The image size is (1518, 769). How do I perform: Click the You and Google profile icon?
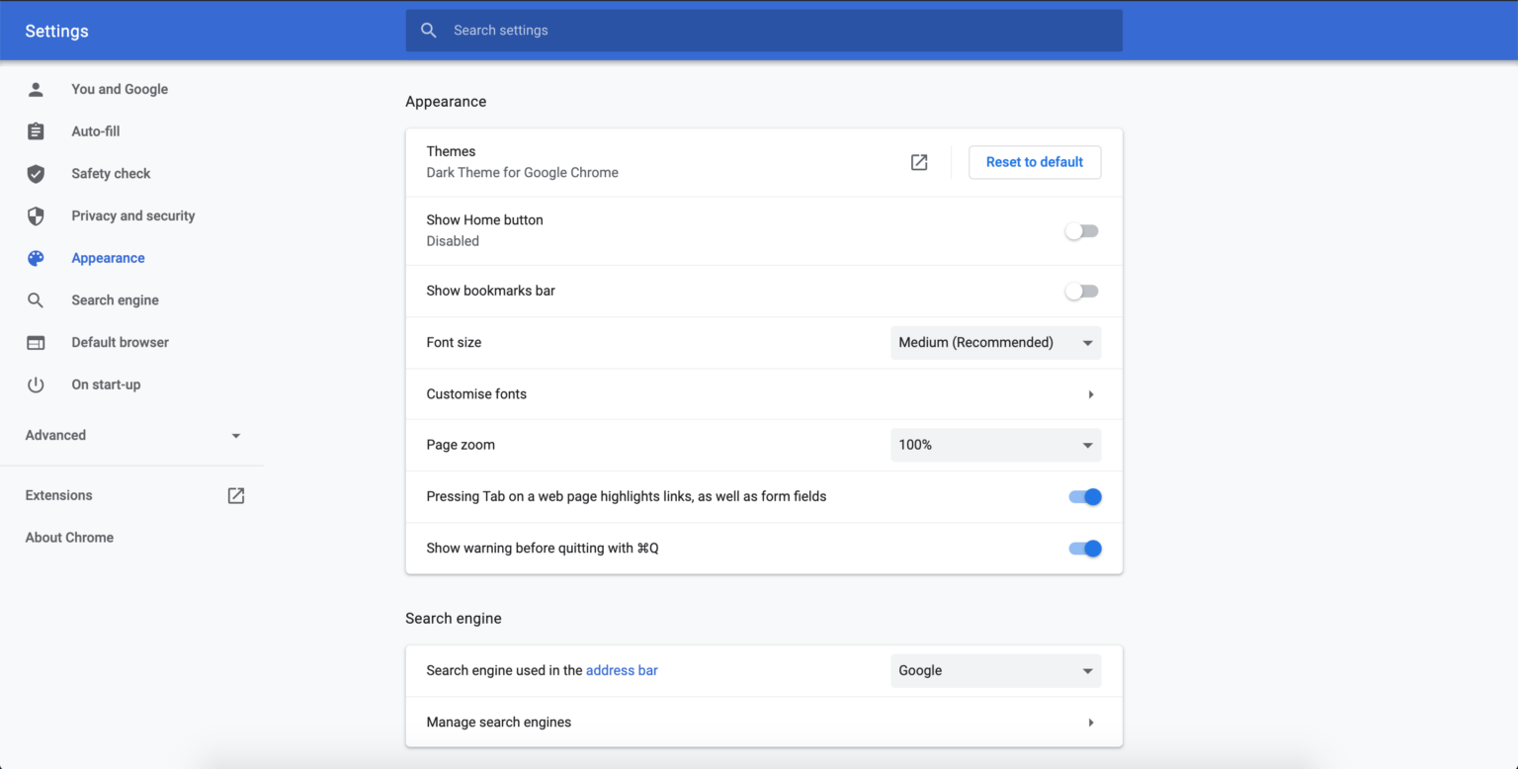(36, 89)
